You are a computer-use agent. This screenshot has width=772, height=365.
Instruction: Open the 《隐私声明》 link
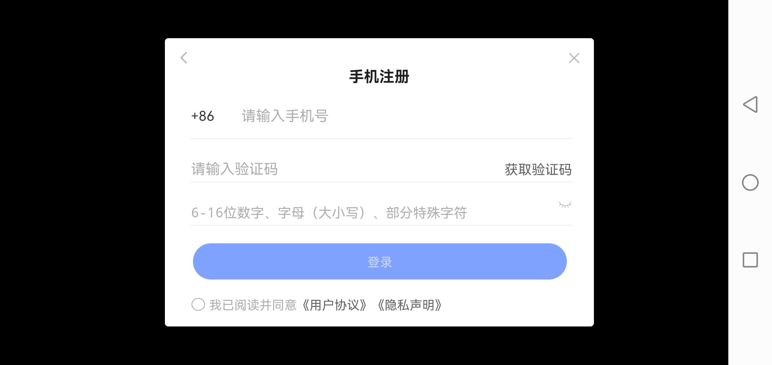coord(409,305)
